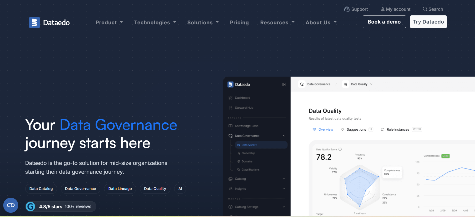Open the Rule instances tab
This screenshot has width=475, height=217.
click(401, 129)
